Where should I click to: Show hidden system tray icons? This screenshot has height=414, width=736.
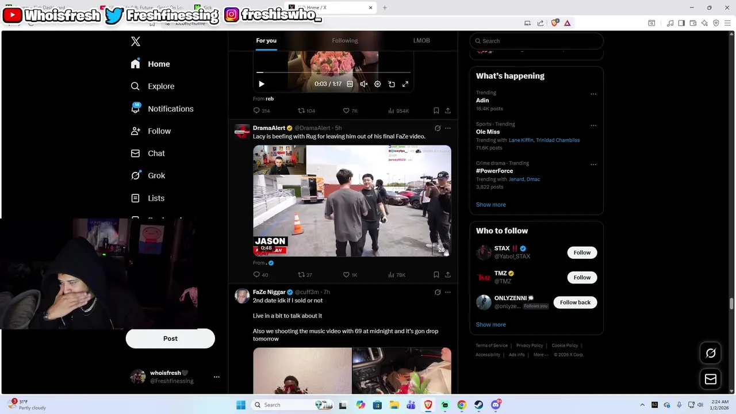642,405
